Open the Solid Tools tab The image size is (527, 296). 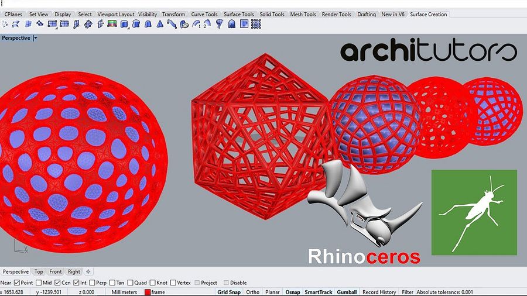pos(272,14)
